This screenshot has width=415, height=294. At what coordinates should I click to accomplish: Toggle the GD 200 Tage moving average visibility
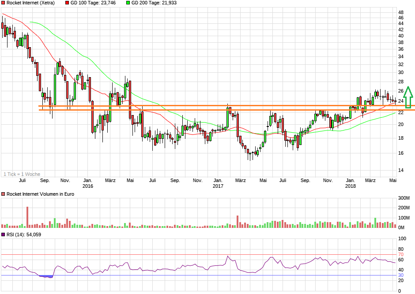pos(128,3)
